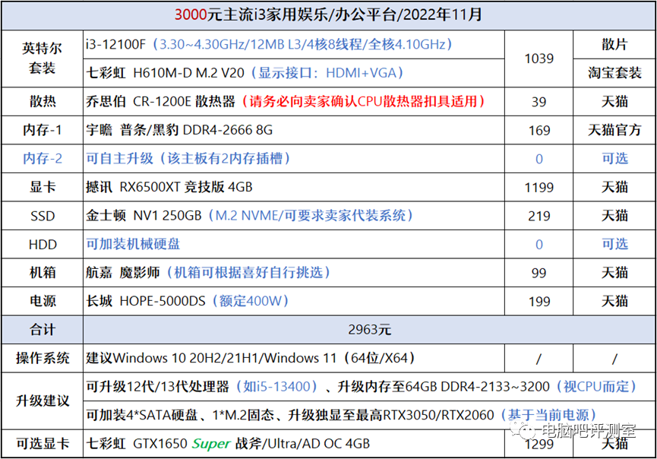Click "天猫" in the 显卡 row

(614, 187)
